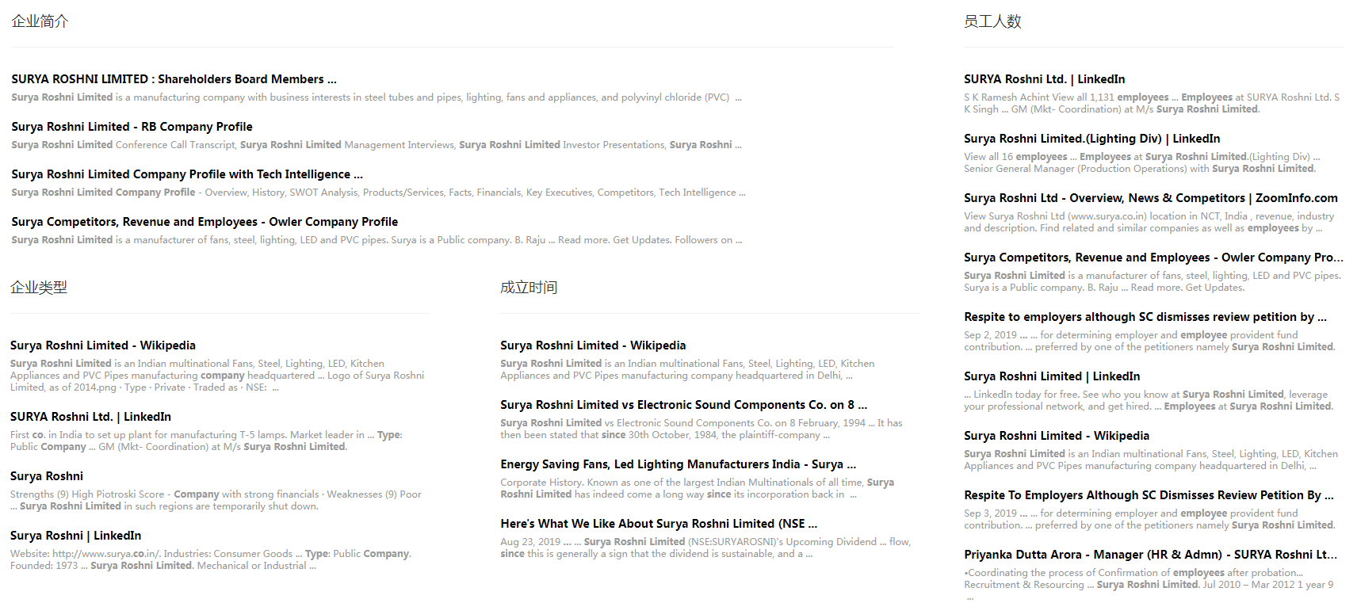This screenshot has height=603, width=1357.
Task: Click snippet 'Overview, History, SWOT Analysis'
Action: (x=378, y=193)
